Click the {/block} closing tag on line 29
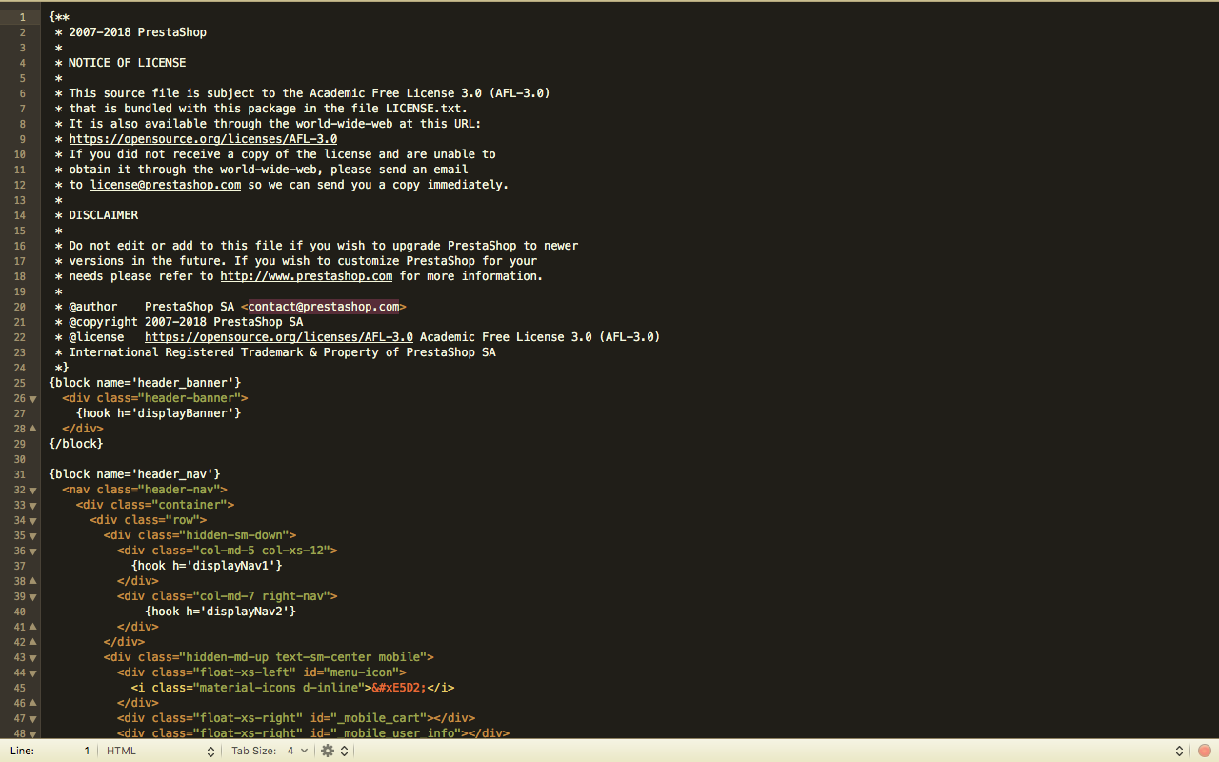This screenshot has height=762, width=1219. pyautogui.click(x=76, y=444)
